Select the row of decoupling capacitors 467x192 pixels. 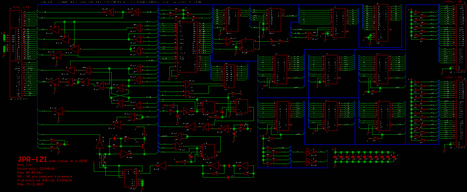[x=365, y=157]
